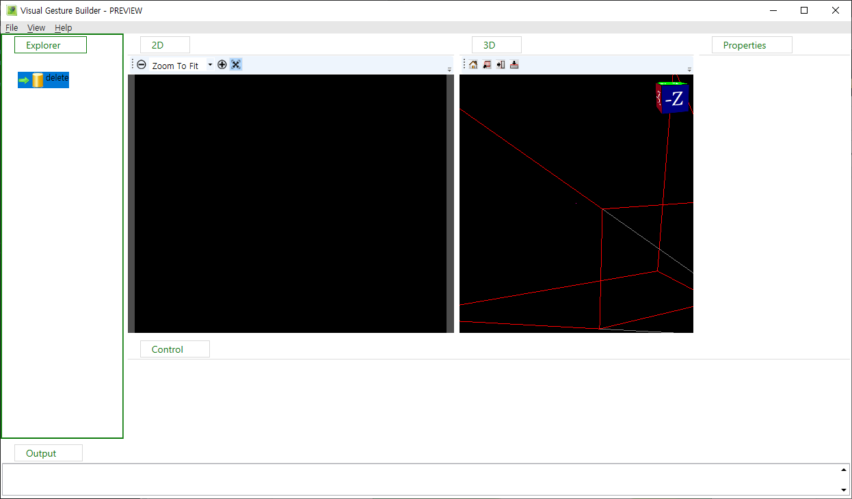Image resolution: width=852 pixels, height=499 pixels.
Task: Click the yellow database icon beside delete
Action: coord(38,80)
